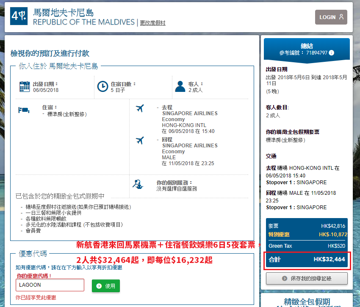Click the 一日三餐和無限小食提供 inclusion item
This screenshot has height=307, width=360.
coord(53,213)
